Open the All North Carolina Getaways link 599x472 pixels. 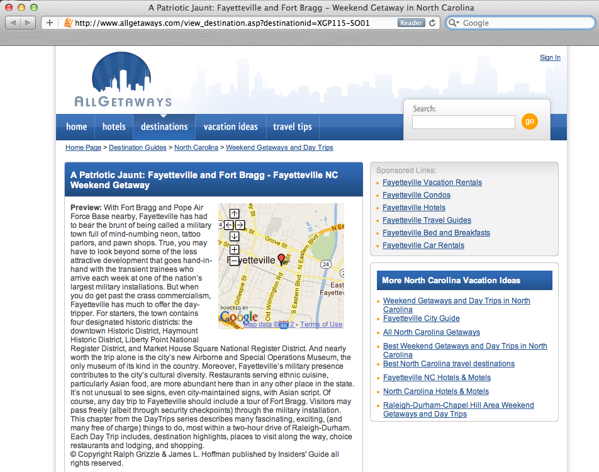(x=431, y=332)
